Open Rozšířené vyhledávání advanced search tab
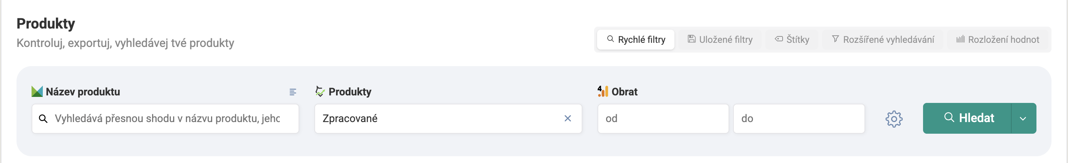This screenshot has height=163, width=1068. (882, 40)
